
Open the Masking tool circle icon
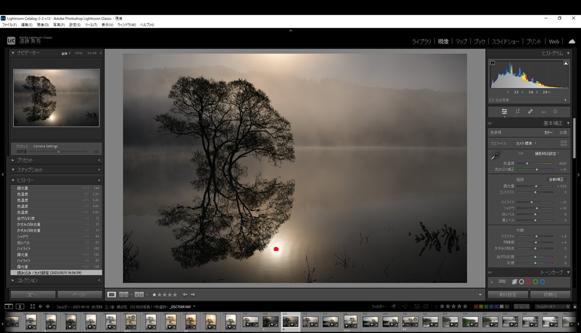[555, 112]
